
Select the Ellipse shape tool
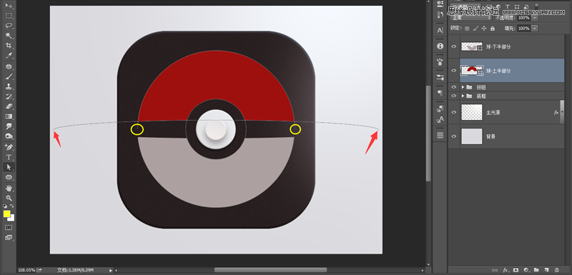(9, 177)
